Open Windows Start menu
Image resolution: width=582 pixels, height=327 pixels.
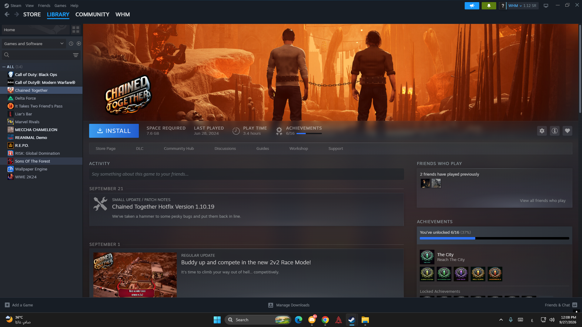click(217, 320)
